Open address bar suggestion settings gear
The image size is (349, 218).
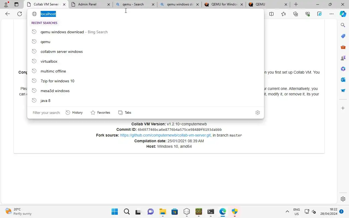[258, 113]
